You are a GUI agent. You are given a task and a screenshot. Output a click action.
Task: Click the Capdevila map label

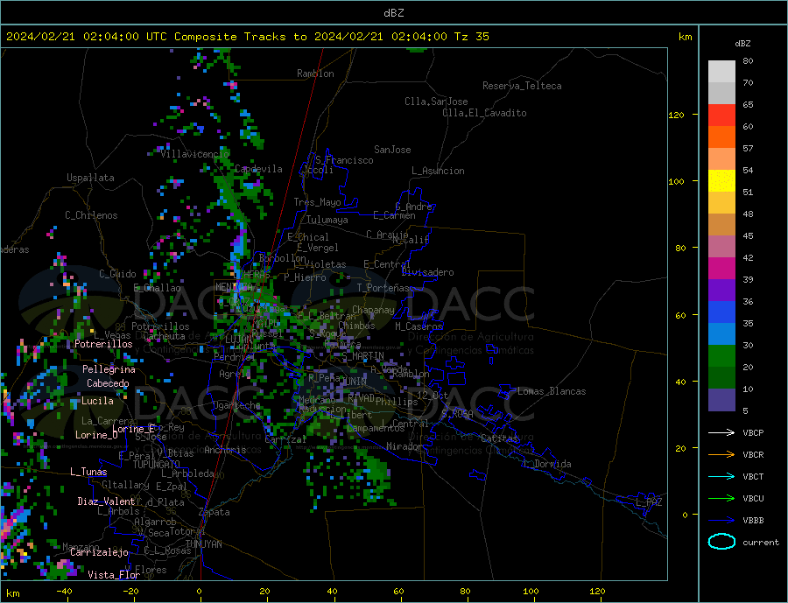pos(258,169)
